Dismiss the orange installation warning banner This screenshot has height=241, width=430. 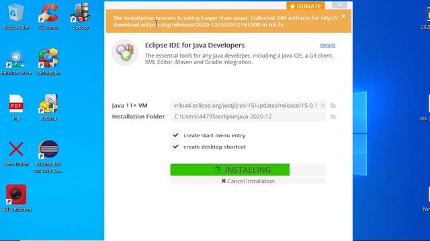click(x=343, y=16)
